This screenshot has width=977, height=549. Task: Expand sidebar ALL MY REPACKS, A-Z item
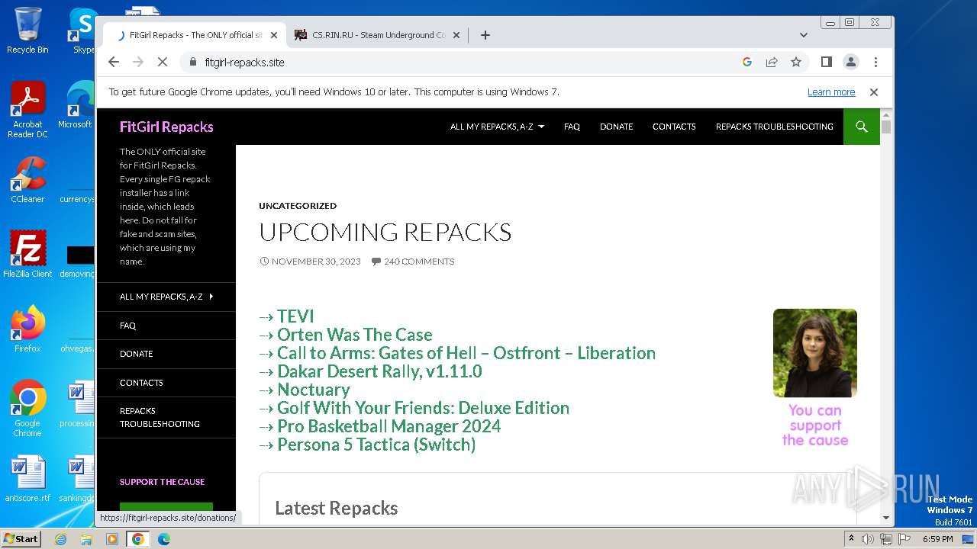tap(166, 297)
